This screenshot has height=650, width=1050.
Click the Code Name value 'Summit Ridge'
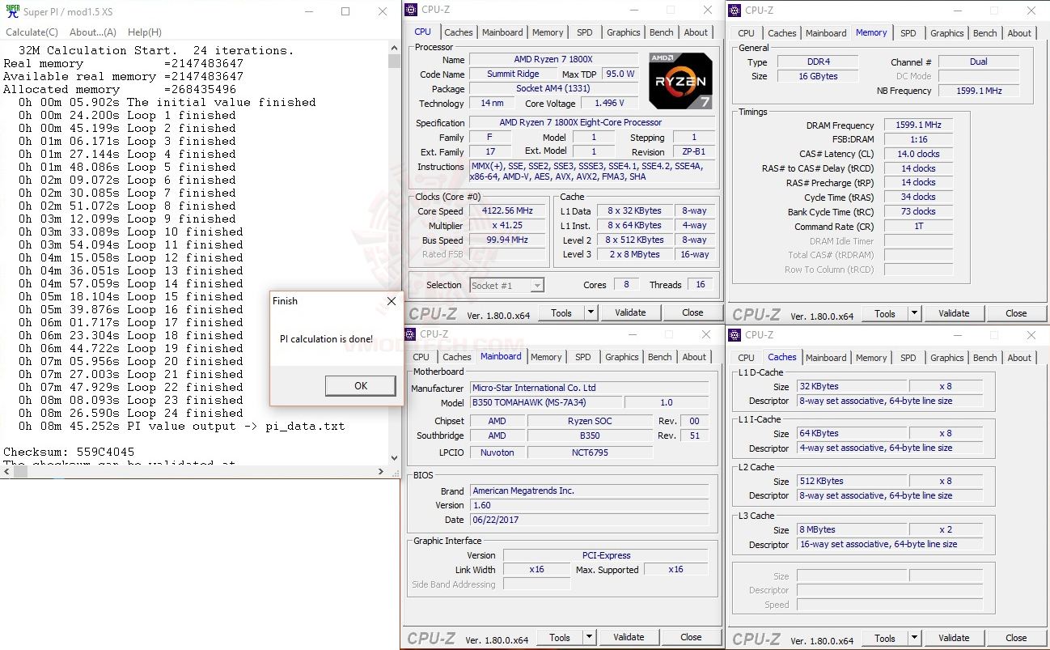tap(512, 74)
